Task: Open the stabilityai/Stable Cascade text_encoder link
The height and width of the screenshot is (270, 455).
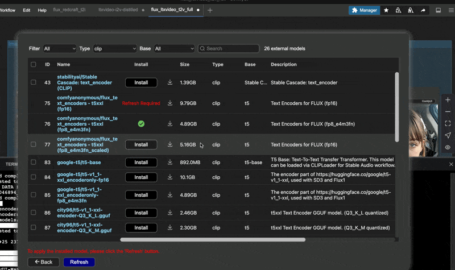Action: click(x=84, y=82)
